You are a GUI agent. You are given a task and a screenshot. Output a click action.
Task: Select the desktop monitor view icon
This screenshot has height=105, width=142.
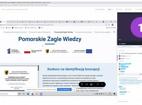click(x=91, y=84)
